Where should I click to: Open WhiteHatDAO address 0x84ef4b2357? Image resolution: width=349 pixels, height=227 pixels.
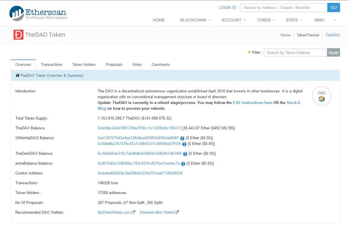pos(139,144)
